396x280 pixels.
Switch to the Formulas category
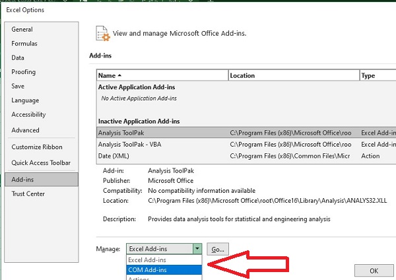[x=24, y=44]
